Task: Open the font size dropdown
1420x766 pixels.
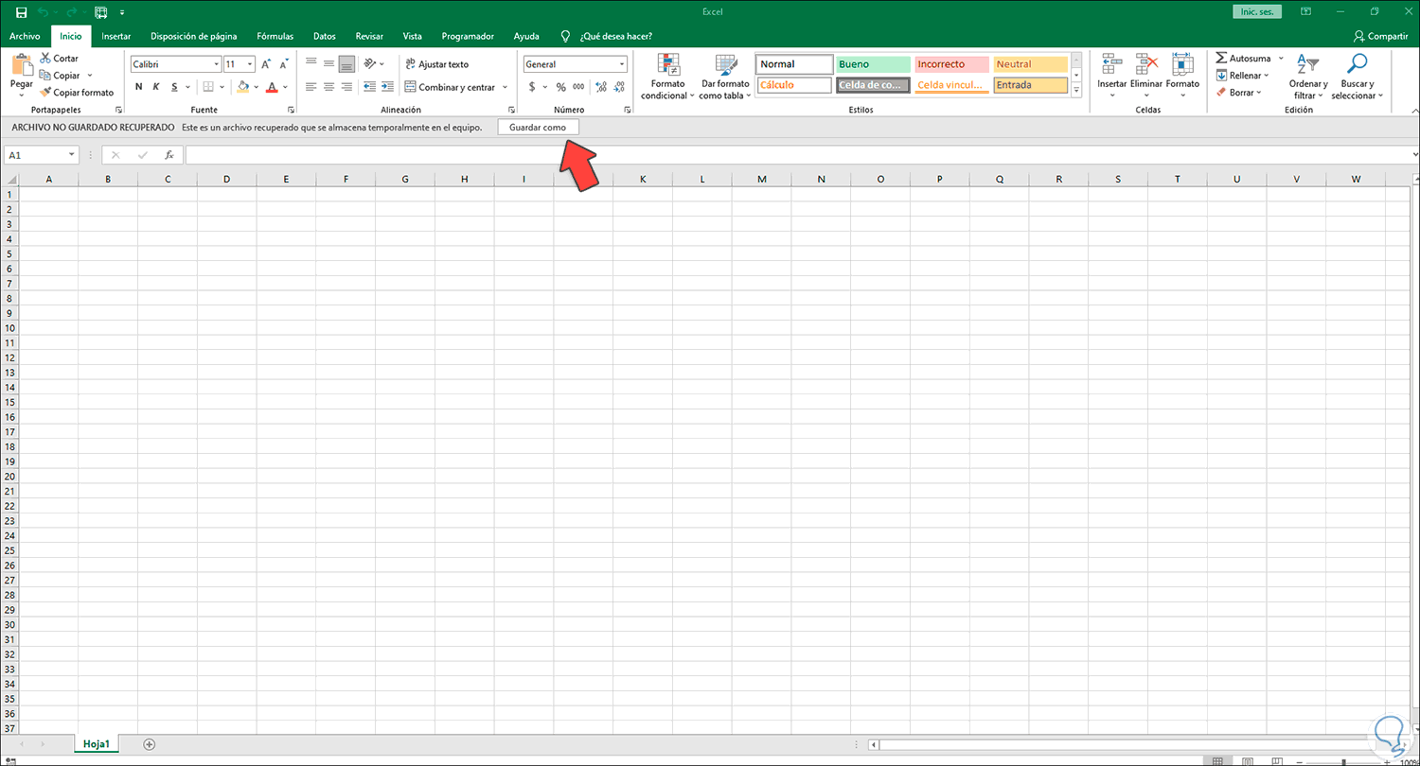Action: click(249, 63)
